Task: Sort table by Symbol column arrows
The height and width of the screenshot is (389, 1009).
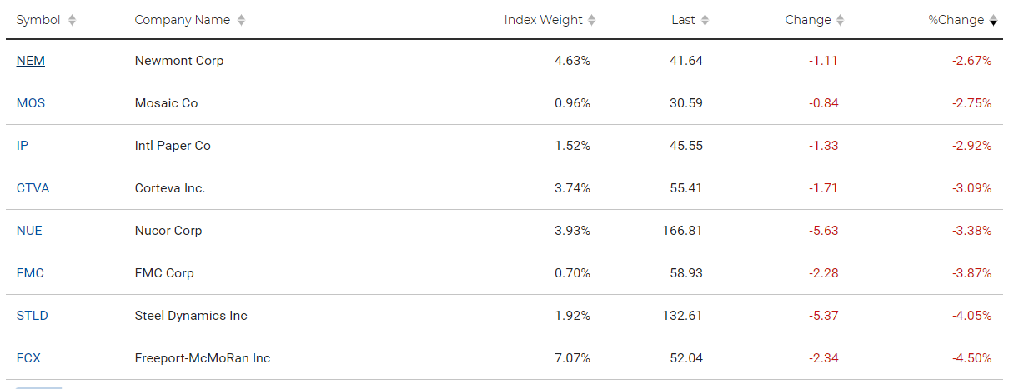Action: 72,21
